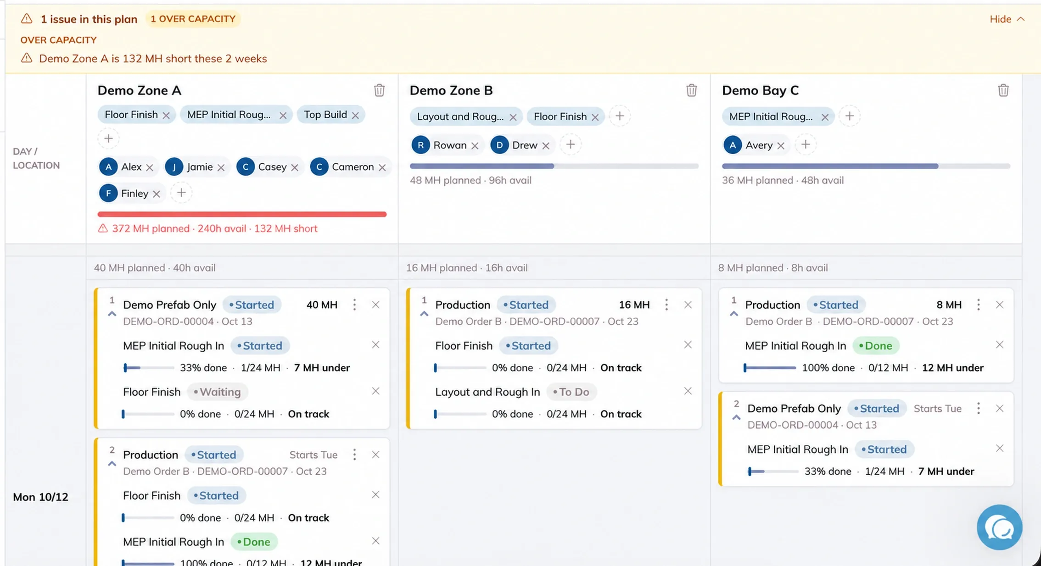This screenshot has width=1041, height=566.
Task: Remove Rowan from Demo Zone B
Action: [475, 146]
